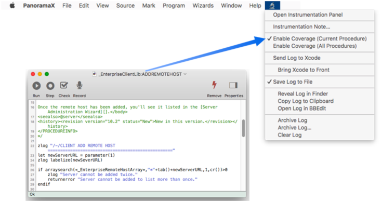Toggle Enable Coverage (Current Procedure)
This screenshot has height=202, width=382.
(x=320, y=39)
